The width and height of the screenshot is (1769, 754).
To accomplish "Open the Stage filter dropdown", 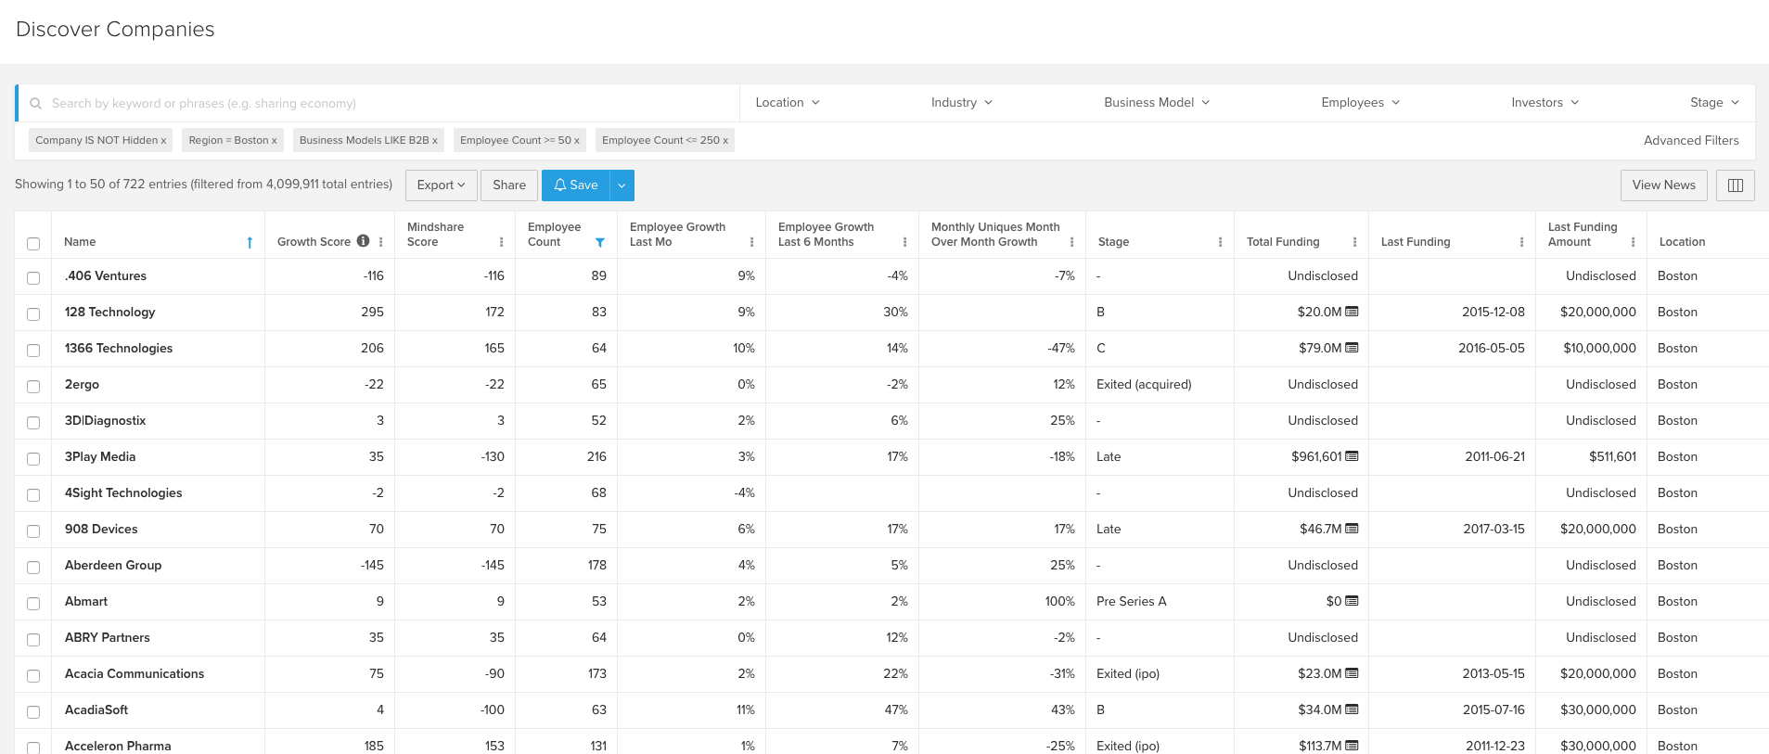I will pyautogui.click(x=1714, y=103).
